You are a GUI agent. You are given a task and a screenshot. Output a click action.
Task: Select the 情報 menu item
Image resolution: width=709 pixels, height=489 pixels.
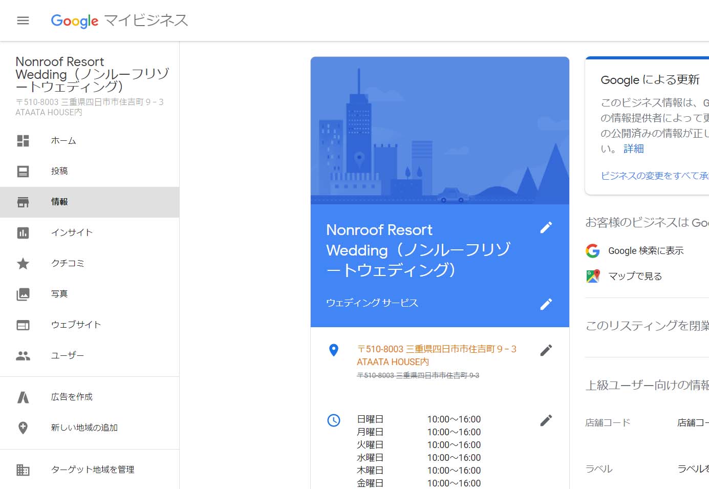(x=90, y=202)
